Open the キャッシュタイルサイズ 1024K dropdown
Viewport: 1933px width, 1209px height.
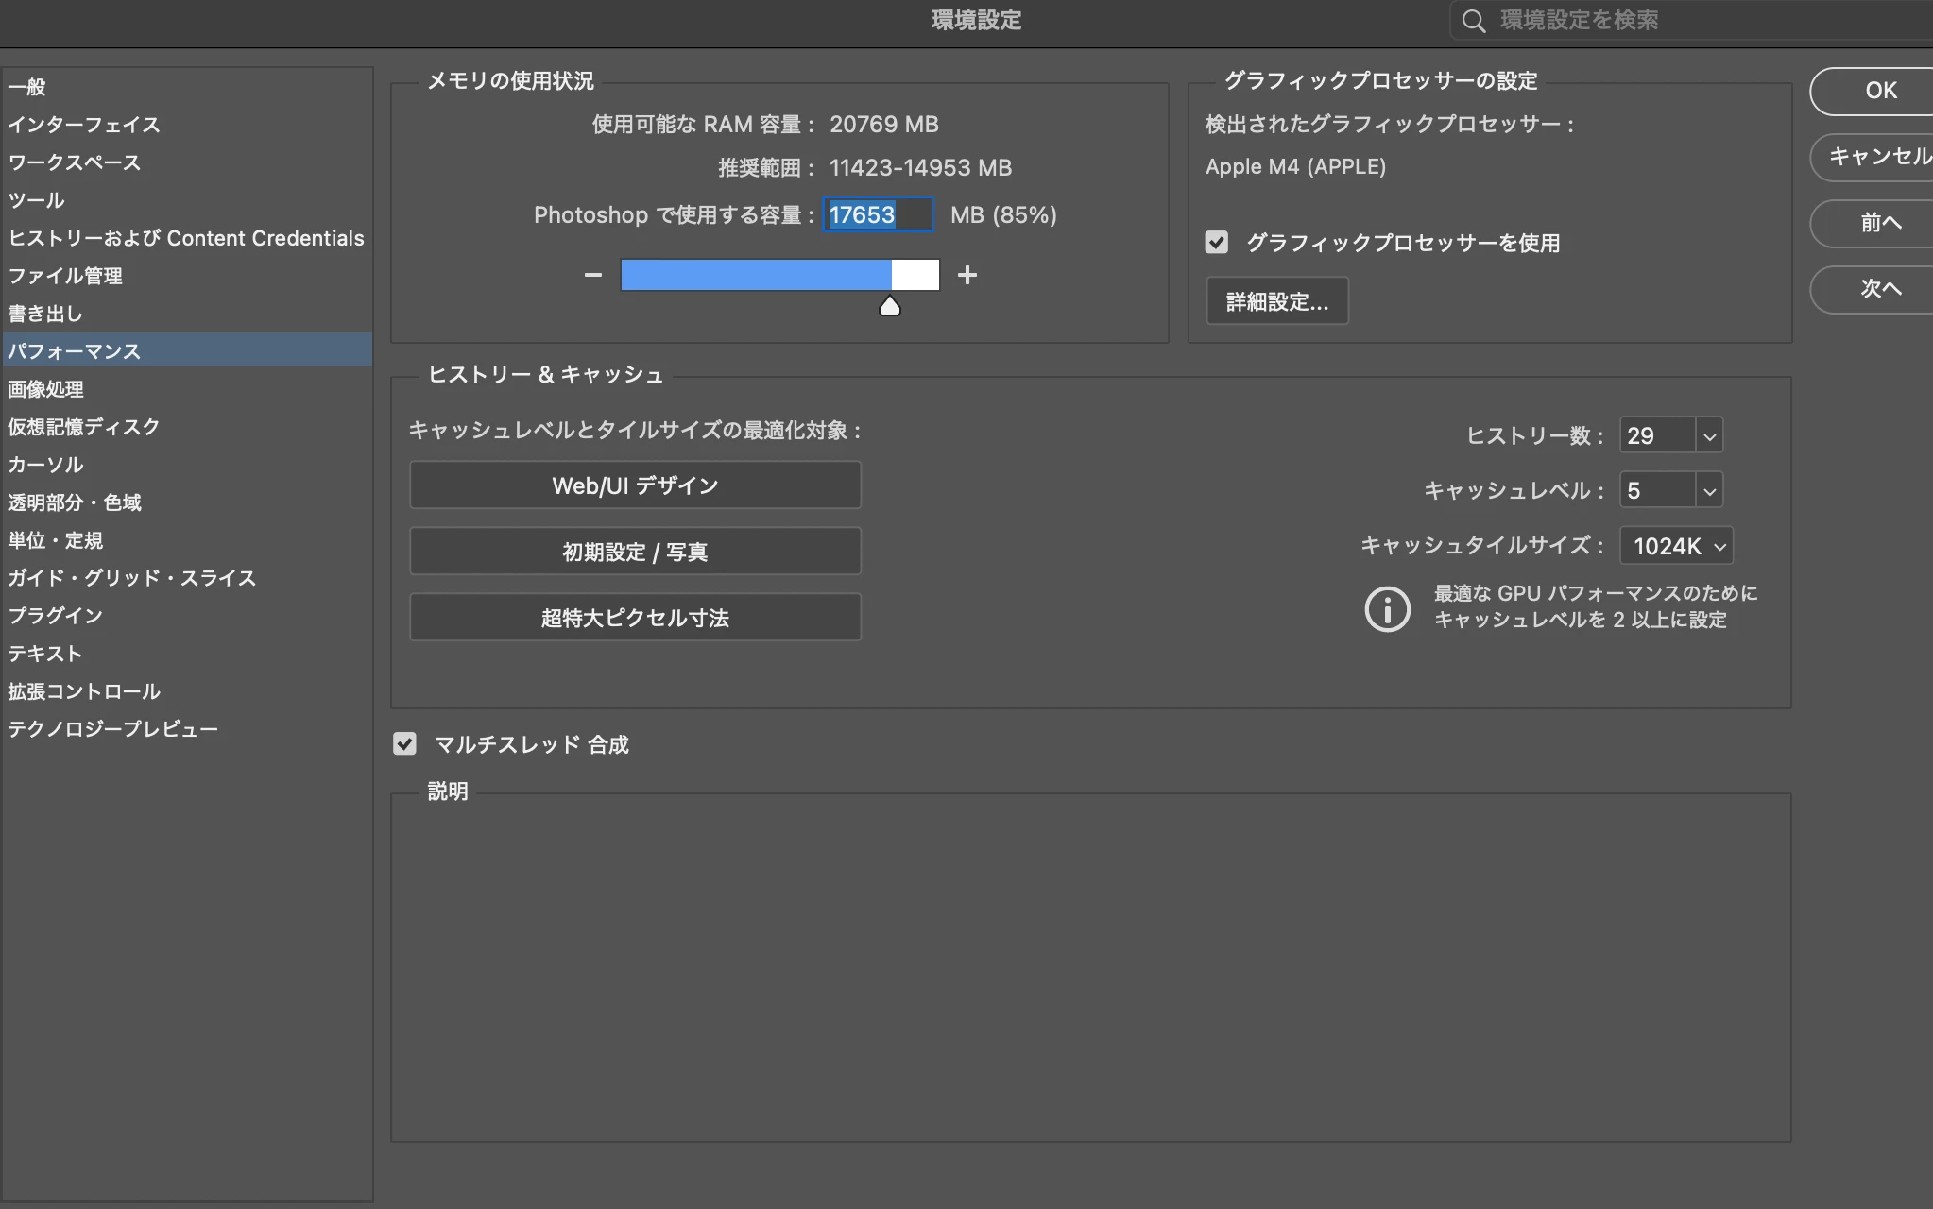(1676, 546)
